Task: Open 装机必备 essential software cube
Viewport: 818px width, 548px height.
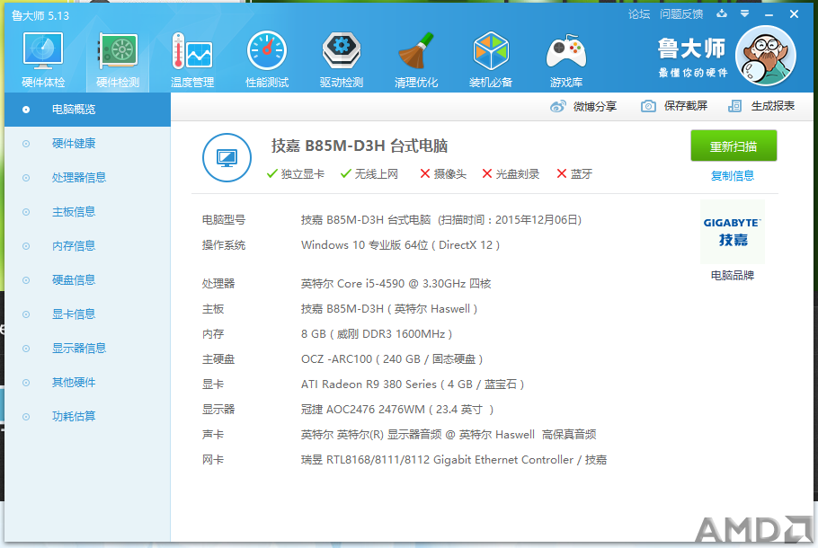Action: point(491,59)
